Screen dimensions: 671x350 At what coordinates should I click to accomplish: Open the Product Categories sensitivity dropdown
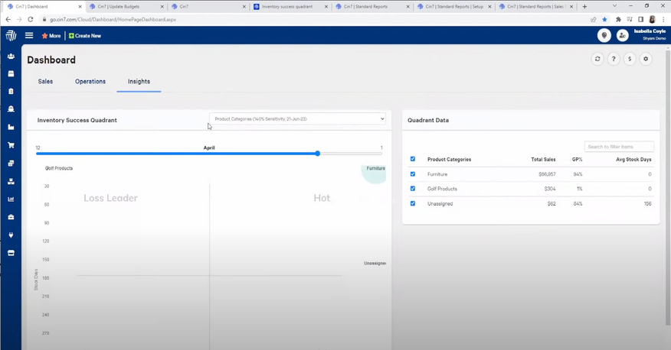[x=298, y=119]
